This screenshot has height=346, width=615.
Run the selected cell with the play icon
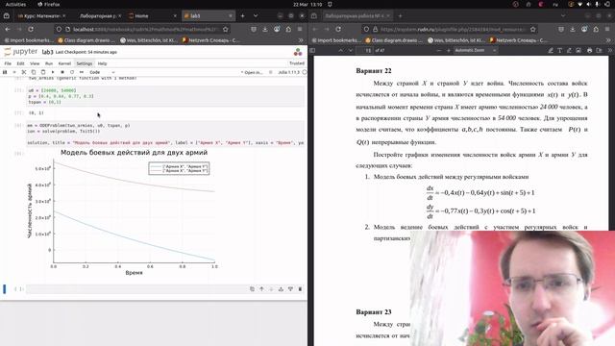53,72
